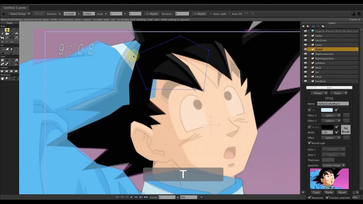Image resolution: width=363 pixels, height=204 pixels.
Task: Click the Duplicate Layer icon
Action: 308,26
